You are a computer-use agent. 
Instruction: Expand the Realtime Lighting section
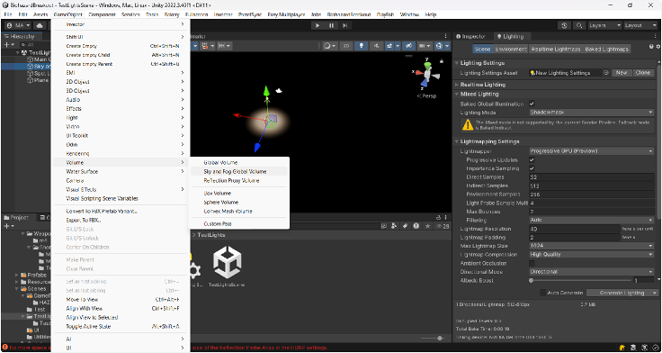pyautogui.click(x=457, y=85)
